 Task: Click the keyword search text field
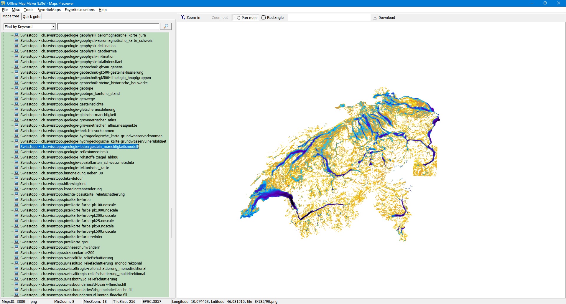[x=108, y=27]
